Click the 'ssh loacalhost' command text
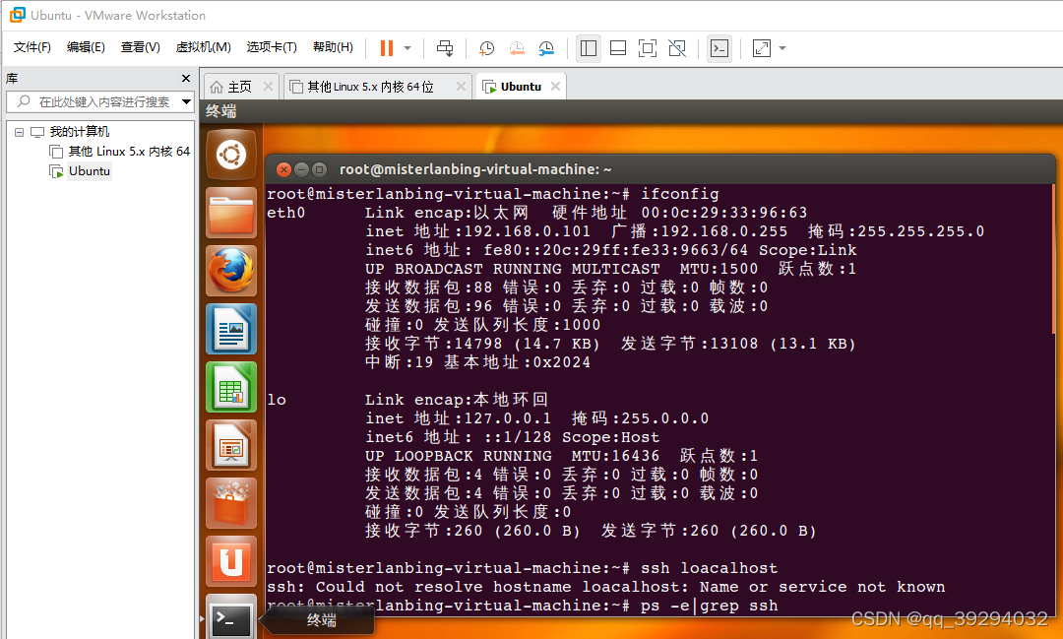This screenshot has height=639, width=1063. coord(709,568)
